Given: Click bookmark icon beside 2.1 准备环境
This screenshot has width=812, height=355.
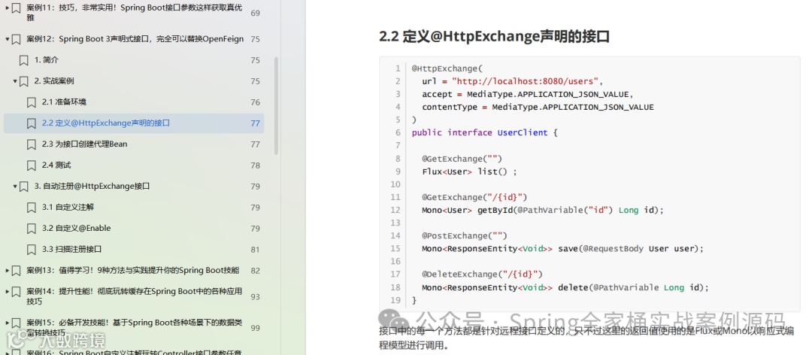Looking at the screenshot, I should (x=32, y=102).
